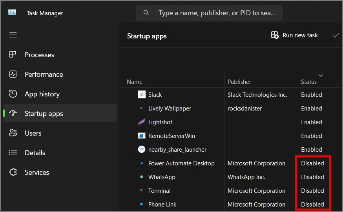Select the Terminal entry
343x212 pixels.
[x=159, y=190]
